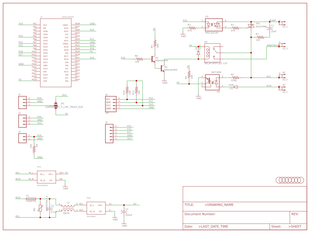Select the ">LAST_DATE_TIME" placeholder text
The width and height of the screenshot is (310, 233).
(213, 226)
